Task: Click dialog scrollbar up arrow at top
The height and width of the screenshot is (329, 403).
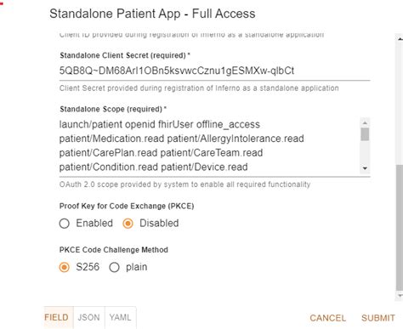Action: (x=400, y=39)
